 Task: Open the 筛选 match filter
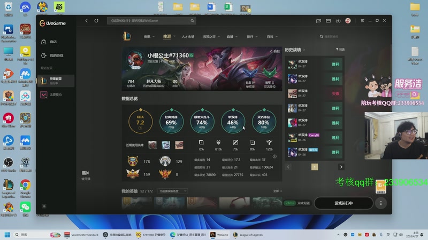point(340,50)
